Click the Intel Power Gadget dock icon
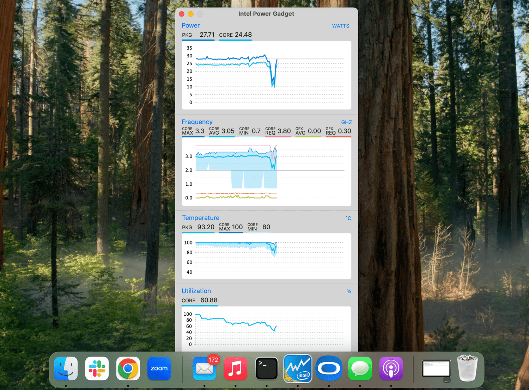Screen dimensions: 529x390 tap(298, 369)
